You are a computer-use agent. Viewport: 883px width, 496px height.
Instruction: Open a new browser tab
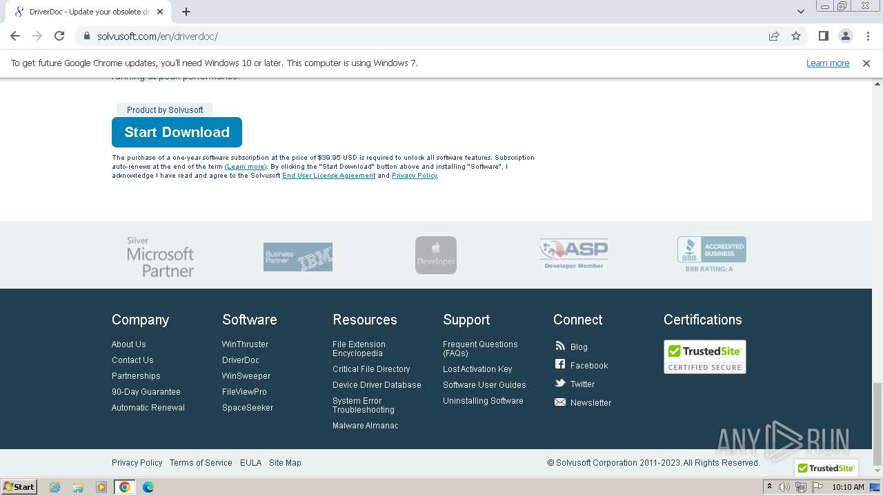pyautogui.click(x=186, y=12)
